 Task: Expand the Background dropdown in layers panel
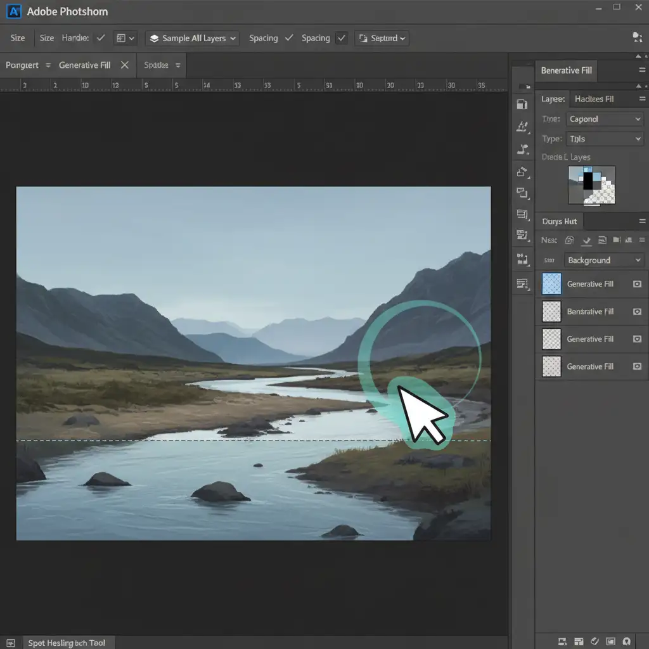603,260
